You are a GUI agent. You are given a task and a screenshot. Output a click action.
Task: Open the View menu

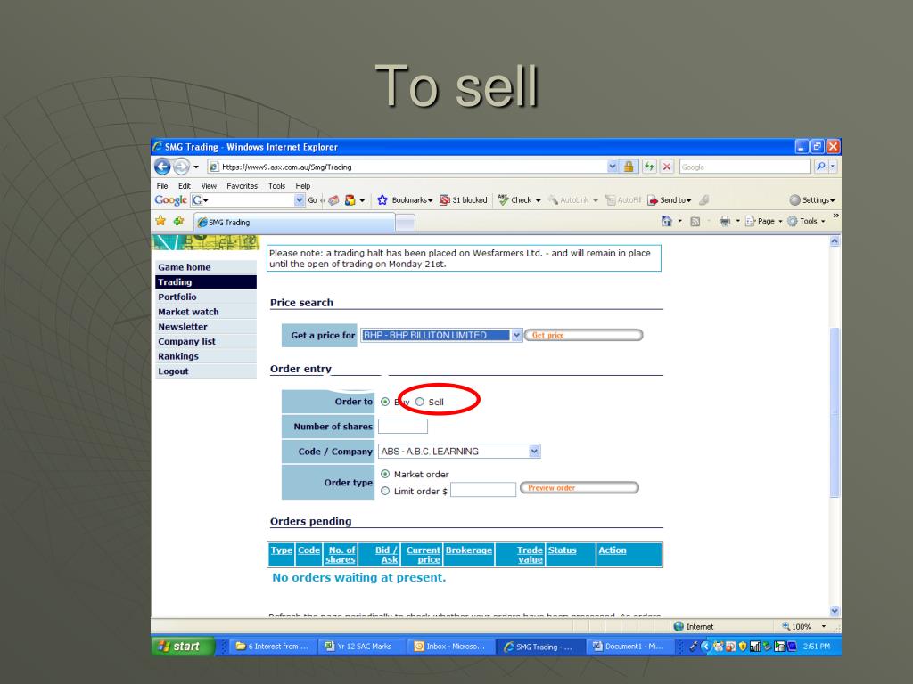[209, 186]
